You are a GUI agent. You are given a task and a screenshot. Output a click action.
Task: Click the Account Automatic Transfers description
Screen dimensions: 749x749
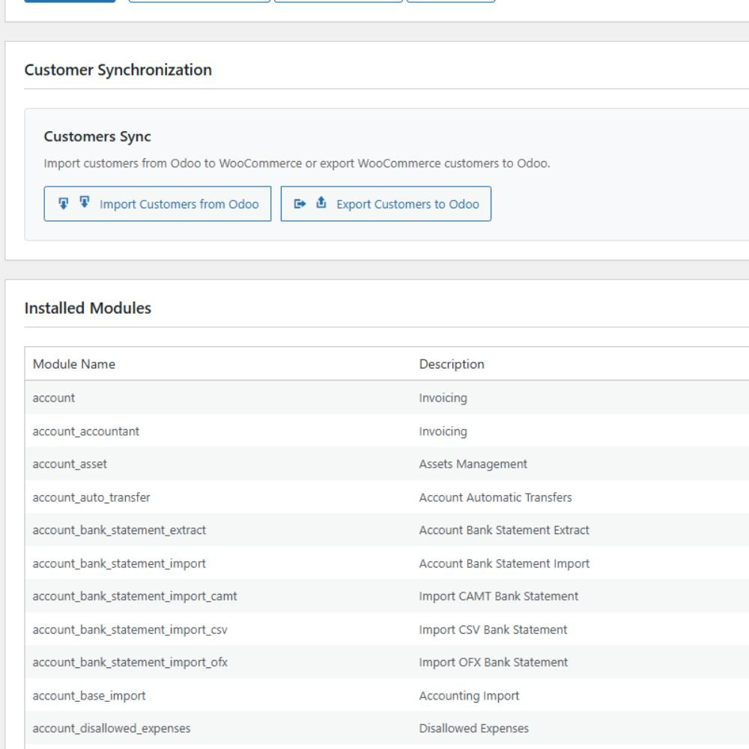point(495,497)
